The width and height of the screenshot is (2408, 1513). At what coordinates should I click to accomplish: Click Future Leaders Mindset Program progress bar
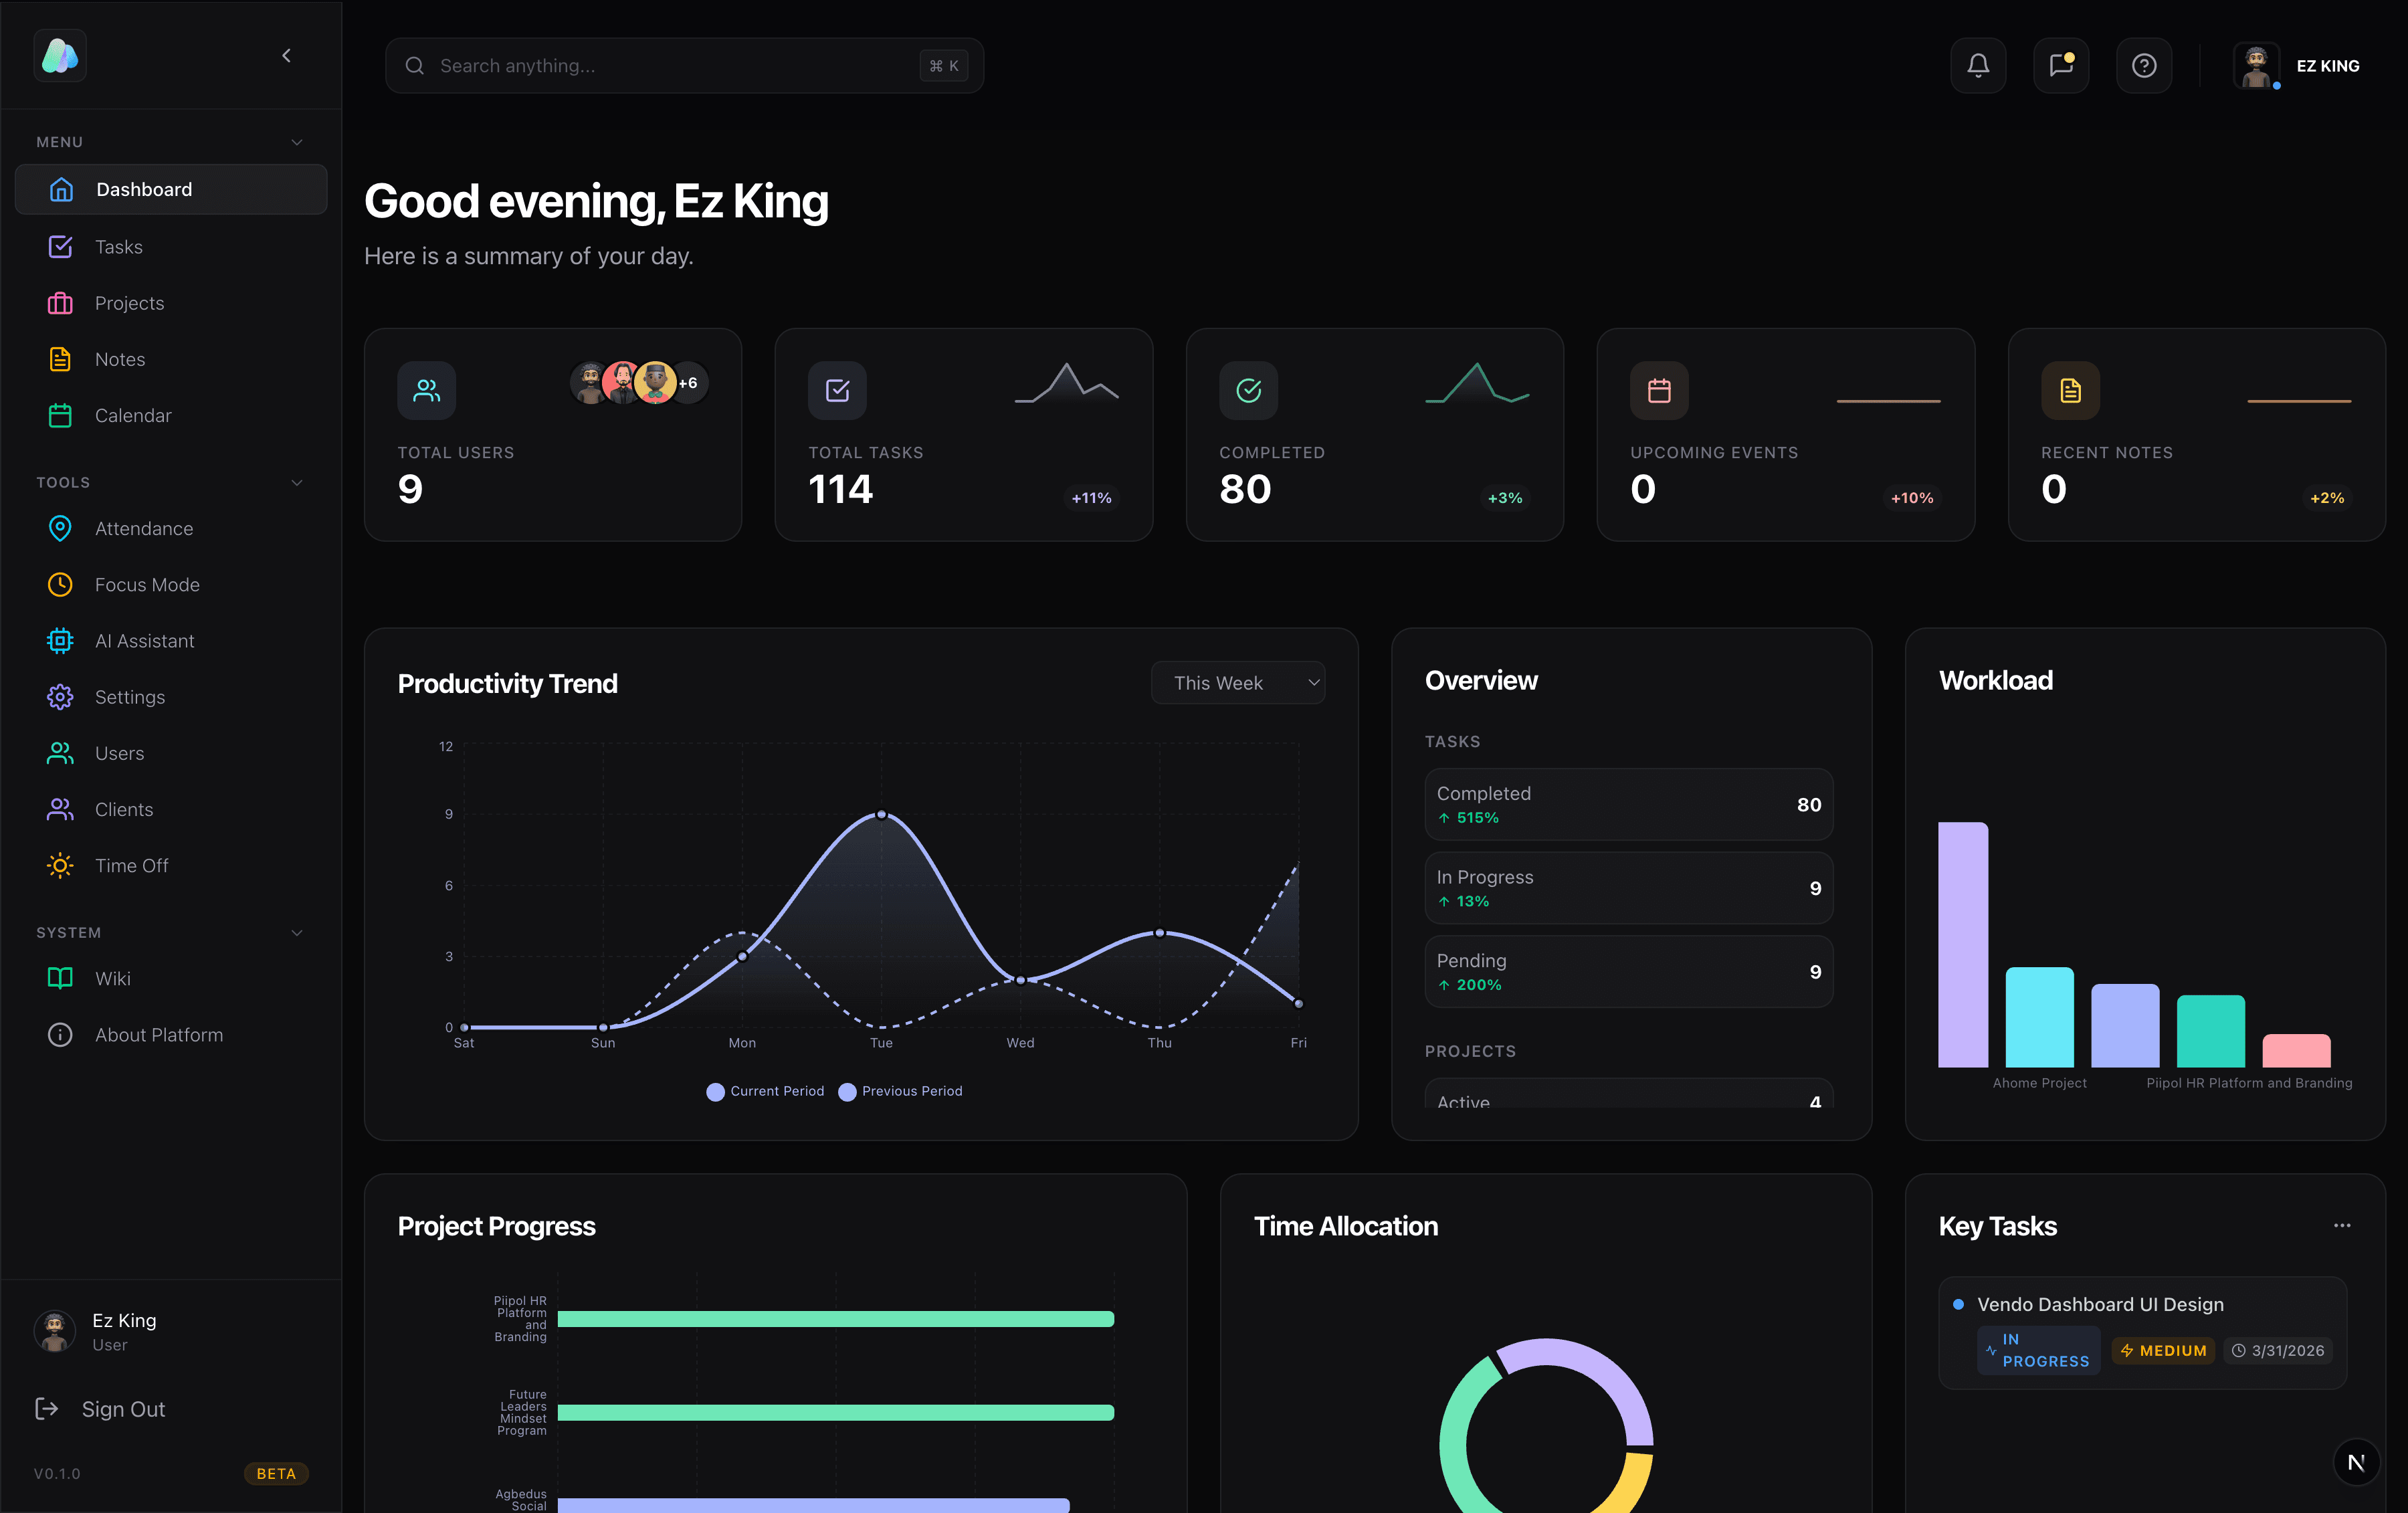[x=835, y=1412]
